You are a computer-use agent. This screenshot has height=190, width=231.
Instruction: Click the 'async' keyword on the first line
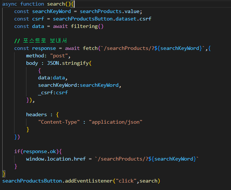(x=10, y=4)
